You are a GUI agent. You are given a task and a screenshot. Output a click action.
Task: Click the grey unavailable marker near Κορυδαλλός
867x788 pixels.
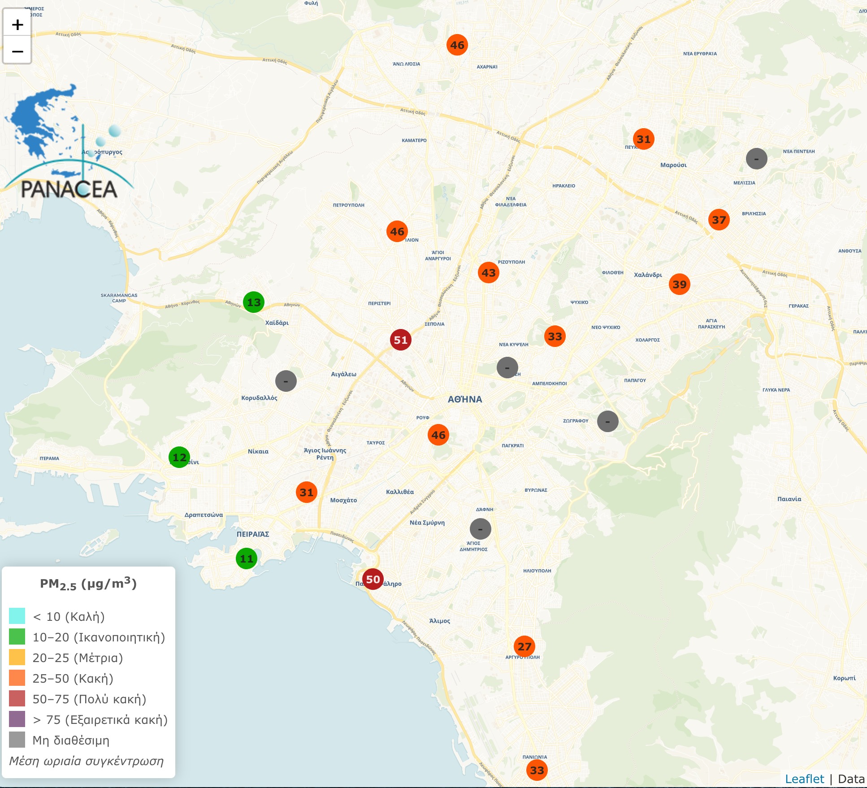pyautogui.click(x=286, y=381)
